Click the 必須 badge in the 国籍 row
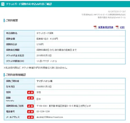The image size is (130, 123). click(30, 98)
